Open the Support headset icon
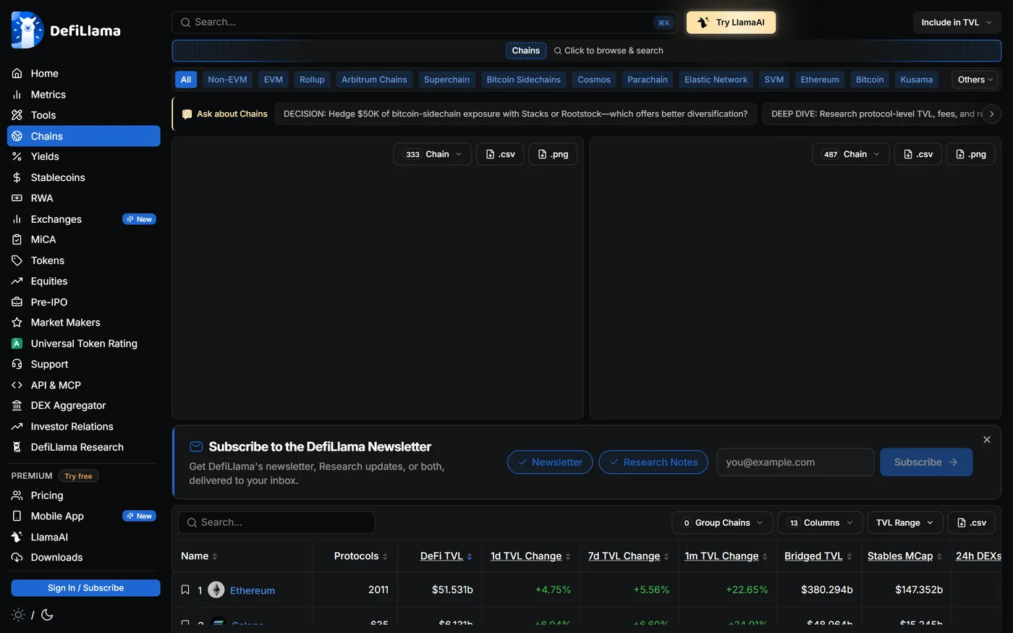 (x=17, y=365)
